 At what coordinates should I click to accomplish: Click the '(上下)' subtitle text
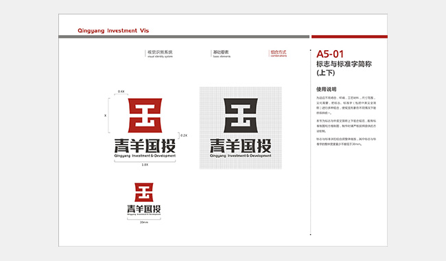[326, 73]
